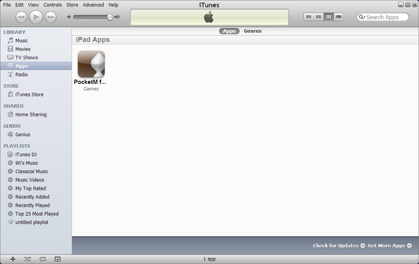Open the Help menu
This screenshot has width=419, height=264.
pyautogui.click(x=113, y=5)
